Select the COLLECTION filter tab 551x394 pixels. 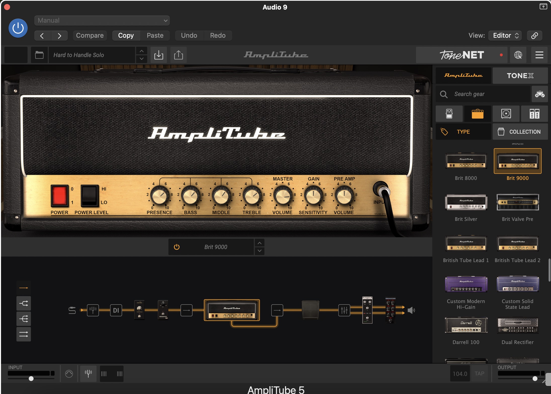pos(520,132)
